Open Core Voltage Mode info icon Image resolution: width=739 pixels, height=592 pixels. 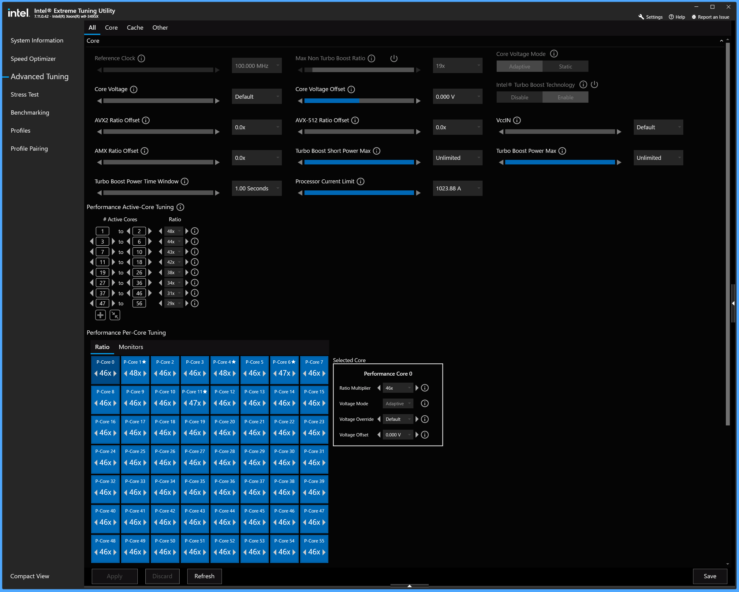tap(554, 54)
